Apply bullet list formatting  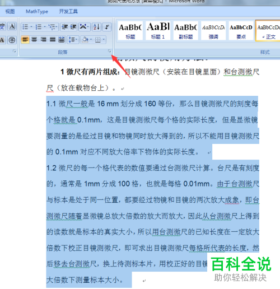click(25, 27)
